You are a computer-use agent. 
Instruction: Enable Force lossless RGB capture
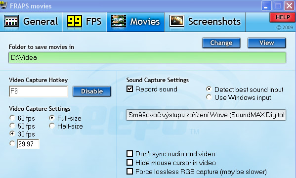[x=129, y=172]
